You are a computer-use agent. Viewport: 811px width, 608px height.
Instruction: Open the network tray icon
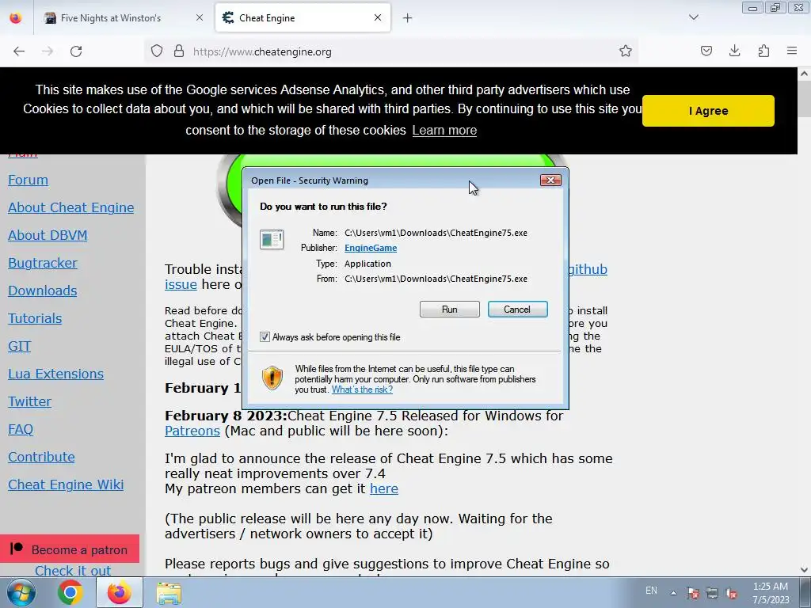pos(712,593)
